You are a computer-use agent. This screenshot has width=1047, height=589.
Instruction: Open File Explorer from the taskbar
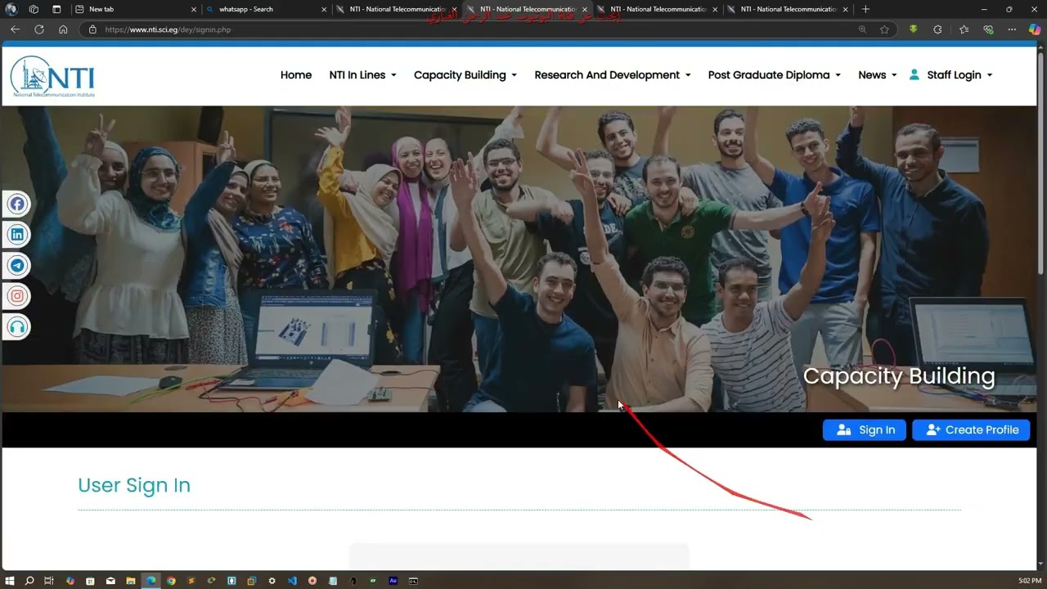coord(130,581)
